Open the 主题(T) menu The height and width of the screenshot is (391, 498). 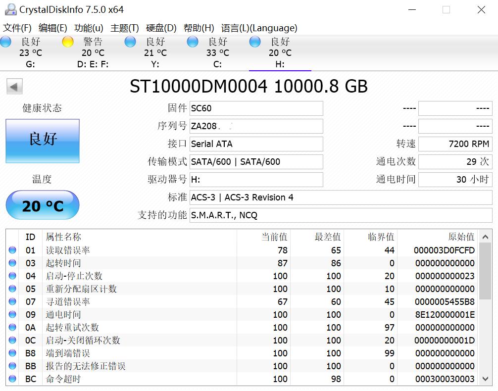pyautogui.click(x=125, y=28)
